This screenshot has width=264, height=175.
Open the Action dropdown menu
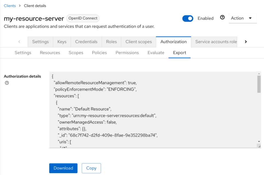pyautogui.click(x=242, y=18)
